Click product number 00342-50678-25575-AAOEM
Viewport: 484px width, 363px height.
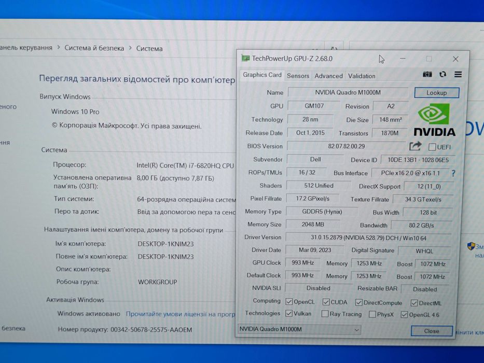click(x=151, y=330)
